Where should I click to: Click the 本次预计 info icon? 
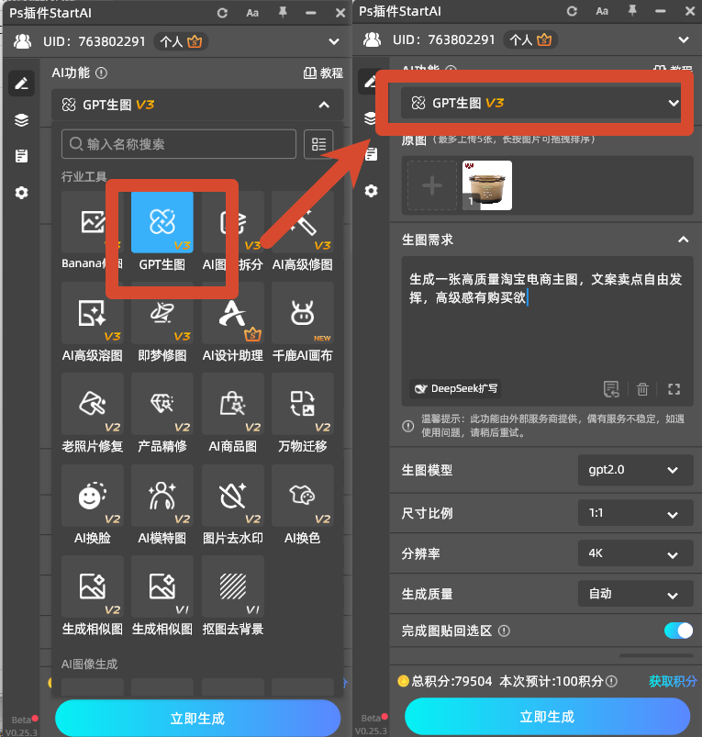(x=611, y=681)
